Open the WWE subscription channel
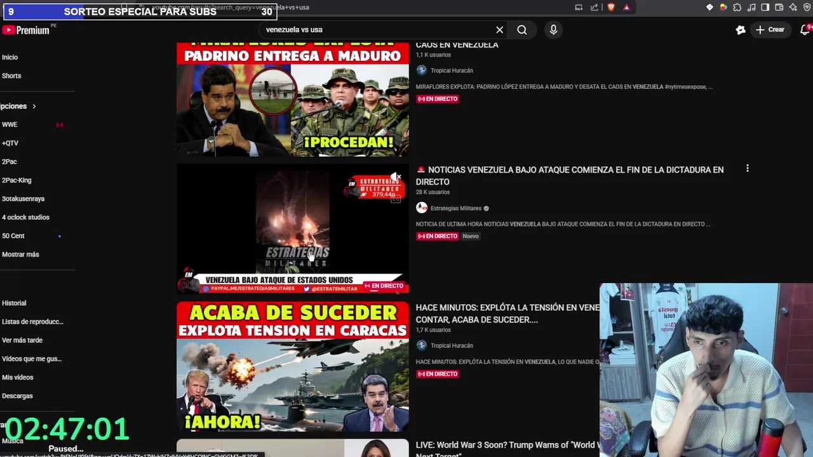This screenshot has height=457, width=813. click(x=10, y=124)
